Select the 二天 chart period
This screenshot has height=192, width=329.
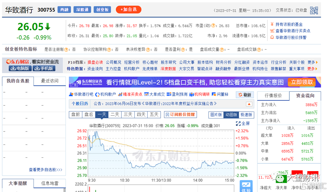coord(115,115)
